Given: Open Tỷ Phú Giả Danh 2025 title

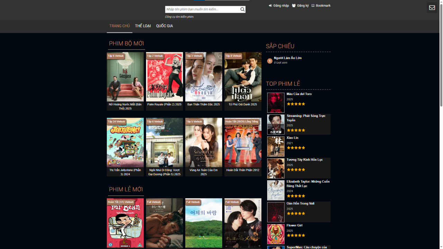Looking at the screenshot, I should tap(243, 104).
